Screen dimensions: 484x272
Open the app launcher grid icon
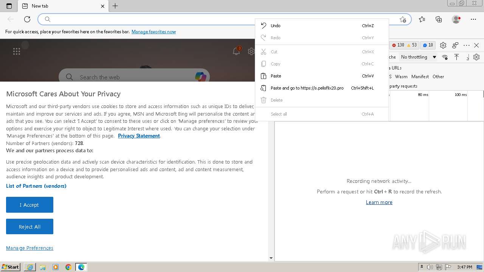[x=17, y=51]
